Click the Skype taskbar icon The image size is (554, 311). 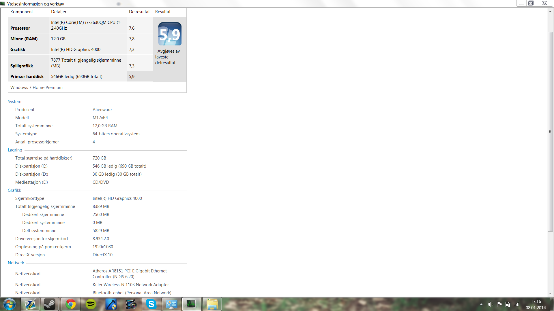coord(151,304)
